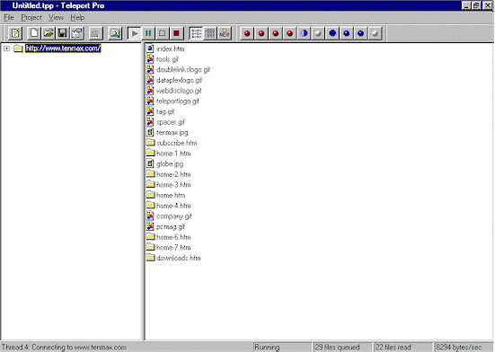Select home.htm entry

click(171, 196)
